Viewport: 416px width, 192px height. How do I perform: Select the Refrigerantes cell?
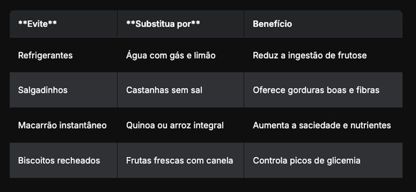pyautogui.click(x=64, y=55)
